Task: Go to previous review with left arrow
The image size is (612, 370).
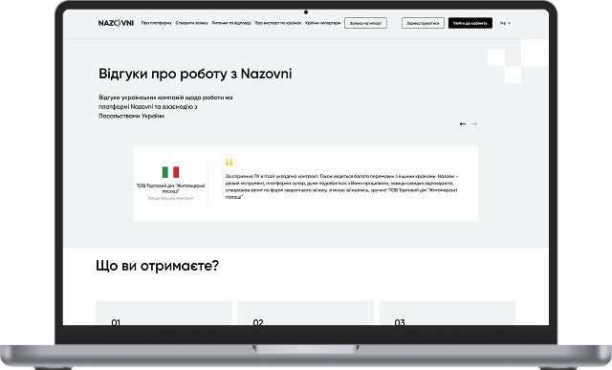Action: point(463,124)
